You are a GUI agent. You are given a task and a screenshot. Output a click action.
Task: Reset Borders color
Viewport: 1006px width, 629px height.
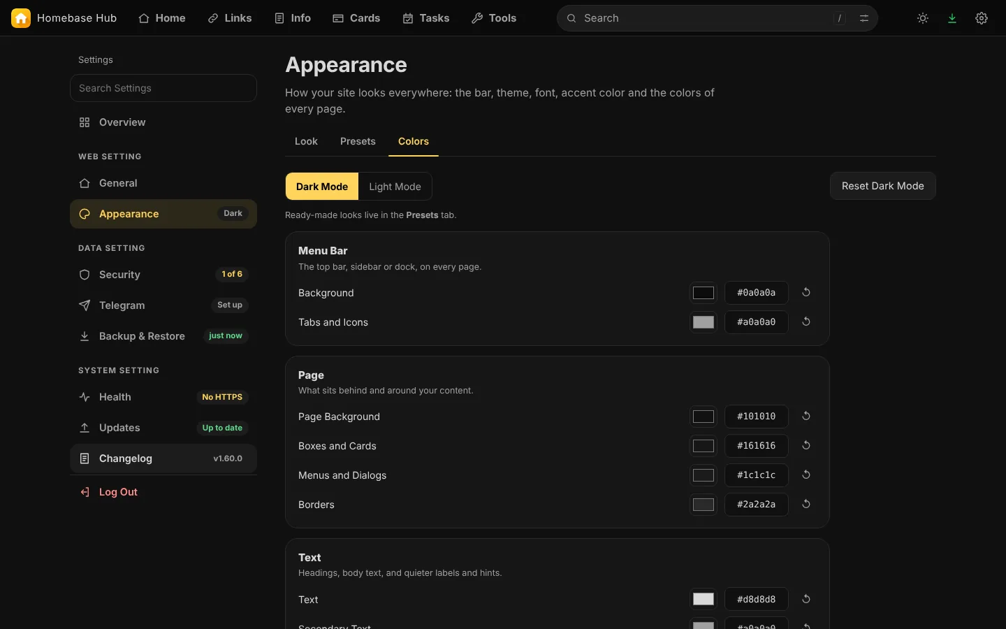click(x=806, y=504)
